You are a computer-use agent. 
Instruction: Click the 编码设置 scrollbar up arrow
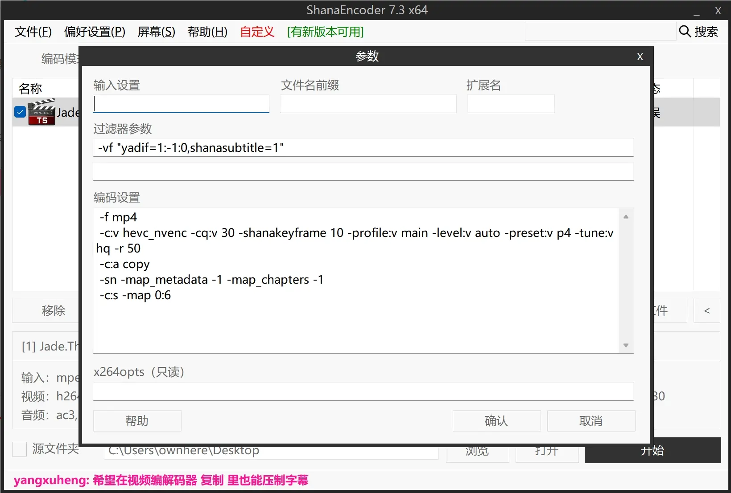[626, 217]
